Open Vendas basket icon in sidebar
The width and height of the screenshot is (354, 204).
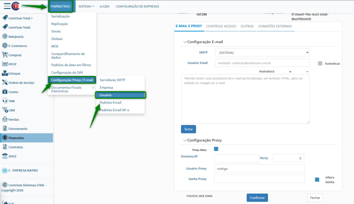[5, 119]
